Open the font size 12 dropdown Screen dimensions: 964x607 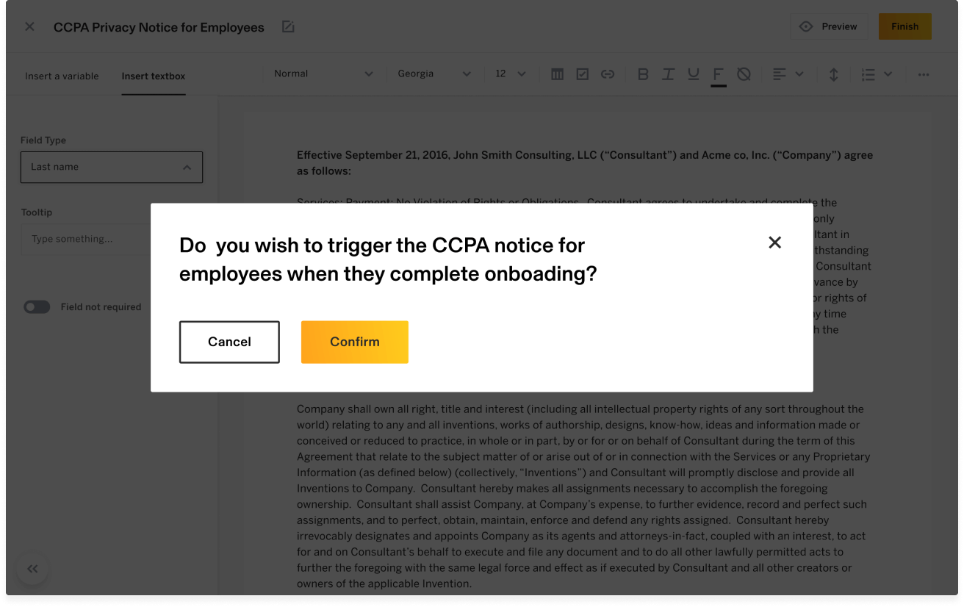(511, 74)
